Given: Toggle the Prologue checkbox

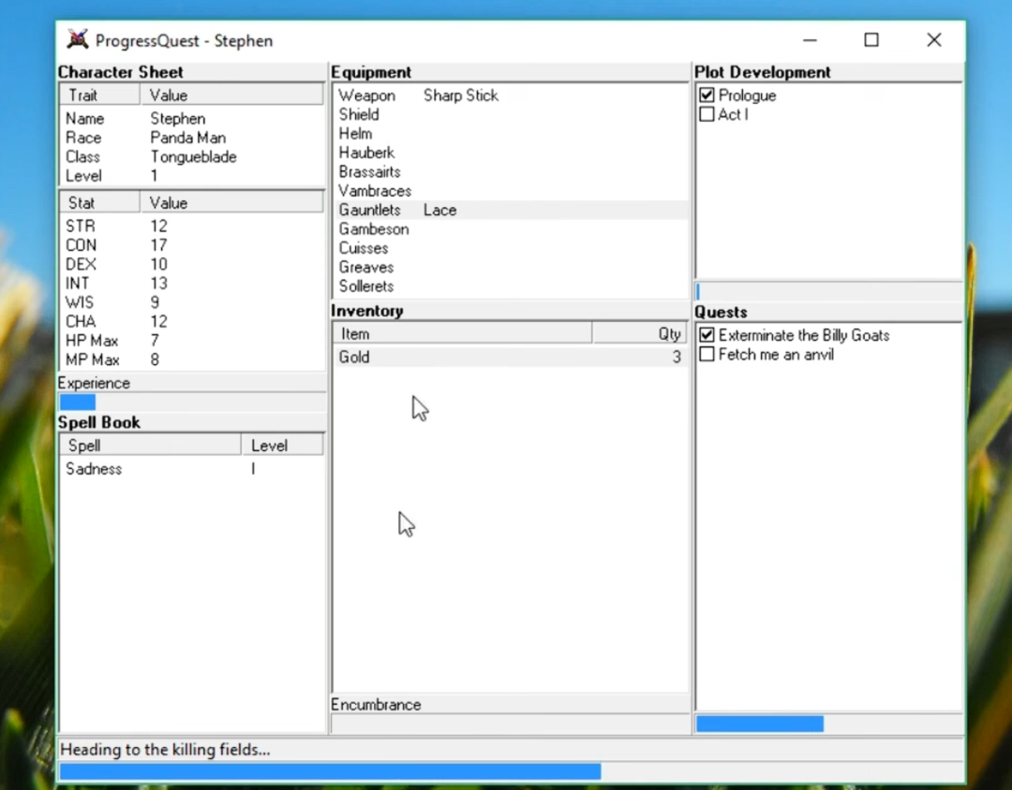Looking at the screenshot, I should tap(707, 95).
